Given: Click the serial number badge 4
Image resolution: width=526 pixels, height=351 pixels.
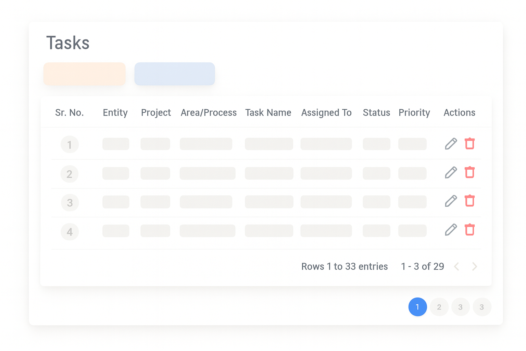Looking at the screenshot, I should pyautogui.click(x=70, y=232).
